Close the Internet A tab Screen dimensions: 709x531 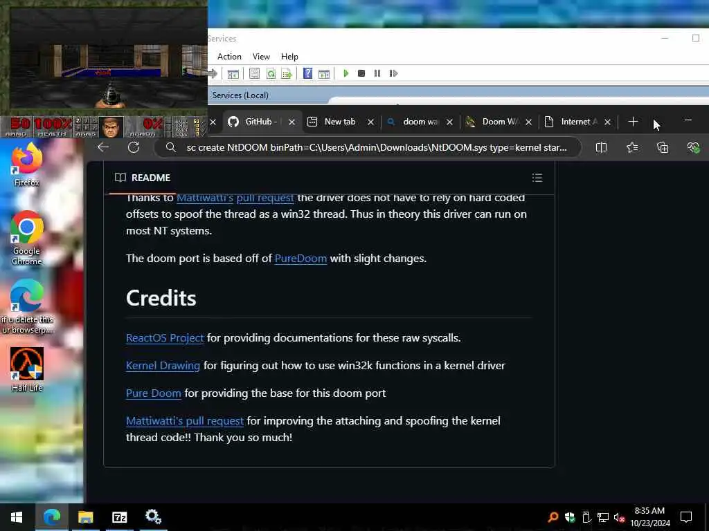608,122
